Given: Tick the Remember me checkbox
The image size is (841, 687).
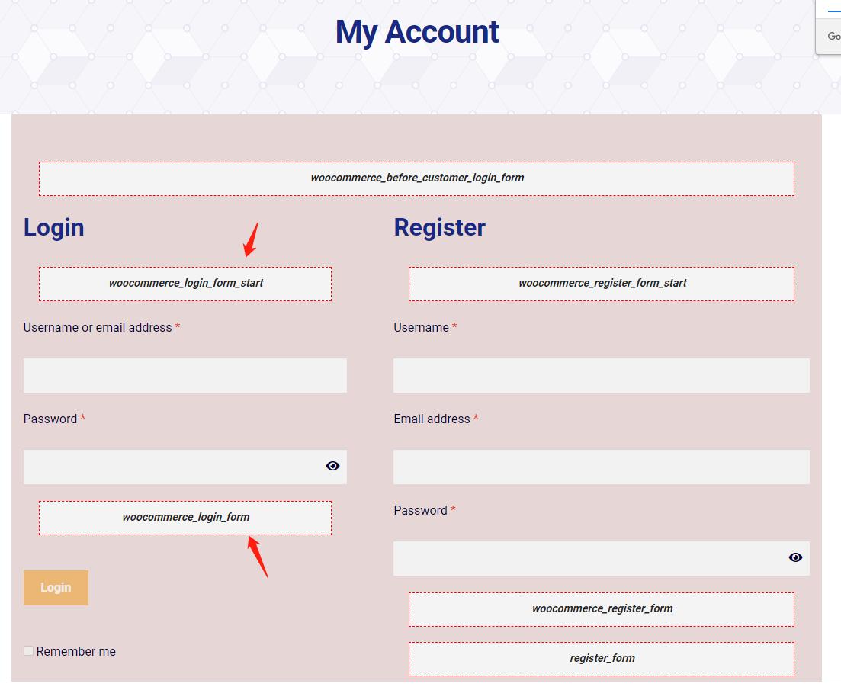Looking at the screenshot, I should coord(28,650).
